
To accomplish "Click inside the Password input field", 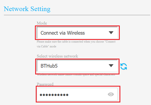I will (x=77, y=94).
